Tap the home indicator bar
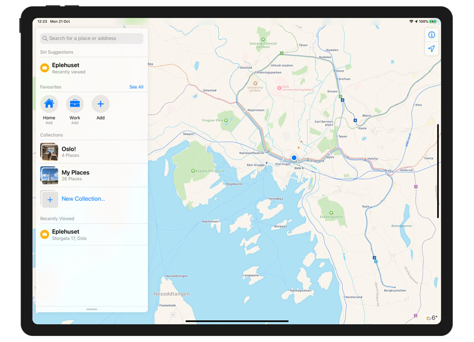The height and width of the screenshot is (342, 474). (237, 321)
